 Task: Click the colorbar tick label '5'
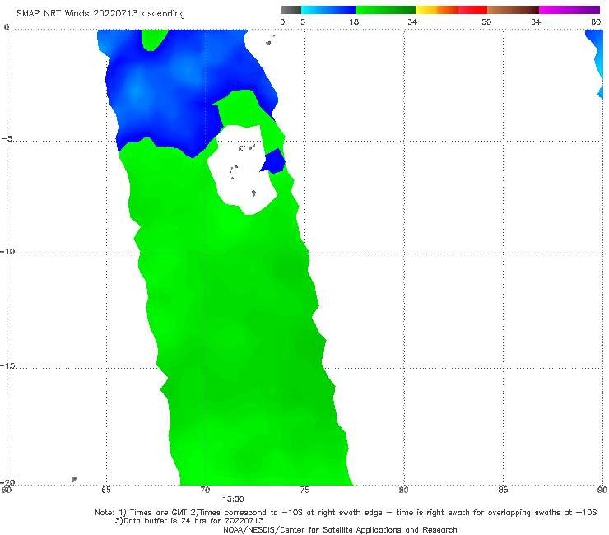(303, 21)
